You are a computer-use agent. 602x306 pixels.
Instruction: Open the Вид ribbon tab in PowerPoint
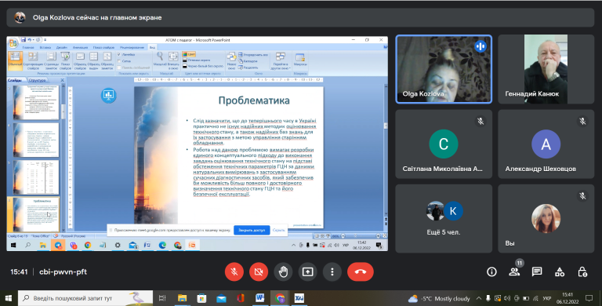152,47
